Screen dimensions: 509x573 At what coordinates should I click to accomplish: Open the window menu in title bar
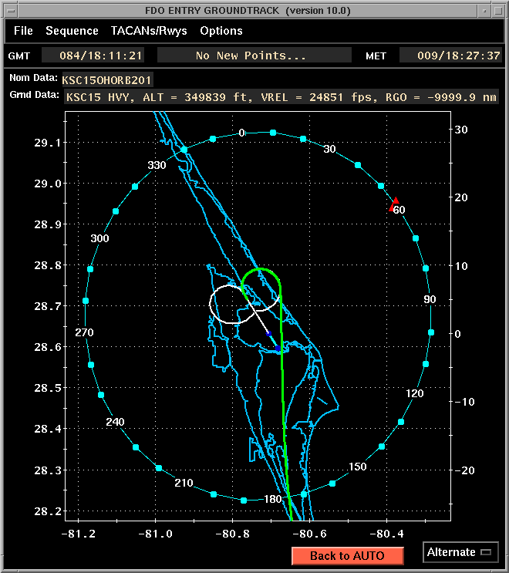[x=11, y=10]
